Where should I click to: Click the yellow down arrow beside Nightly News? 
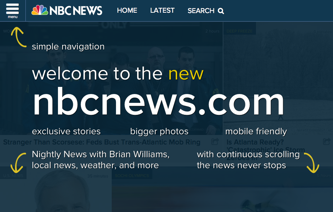pos(18,163)
